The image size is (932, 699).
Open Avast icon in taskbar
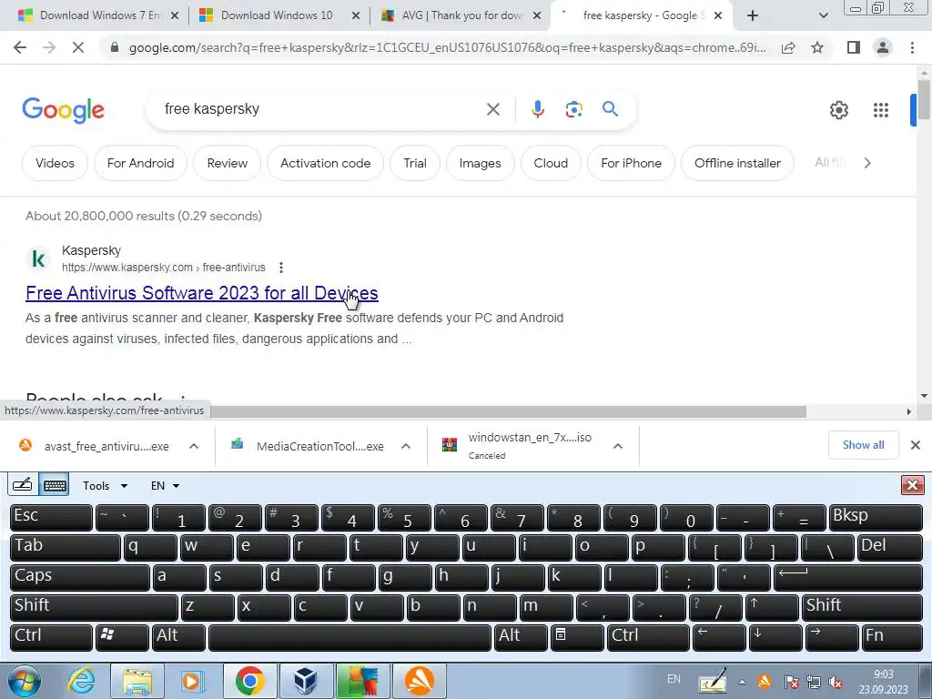[x=419, y=681]
